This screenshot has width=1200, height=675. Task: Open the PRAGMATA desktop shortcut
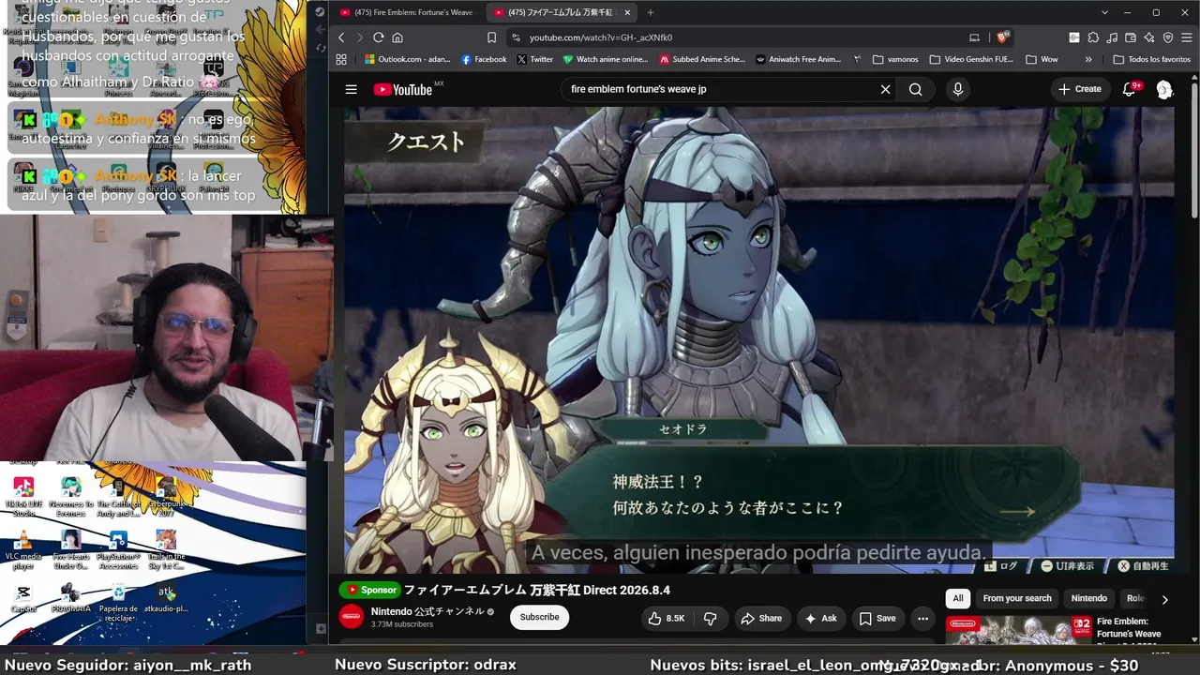point(70,599)
